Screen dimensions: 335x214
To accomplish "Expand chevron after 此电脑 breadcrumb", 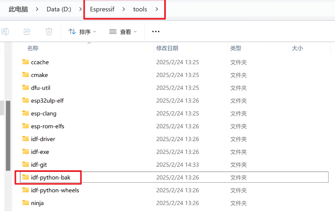I will 37,9.
